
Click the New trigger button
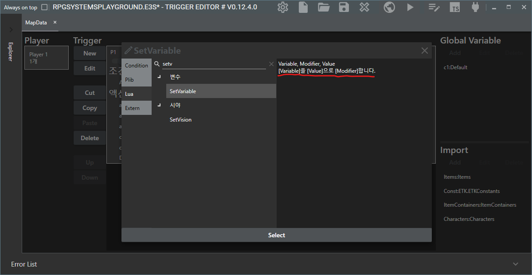pyautogui.click(x=90, y=53)
